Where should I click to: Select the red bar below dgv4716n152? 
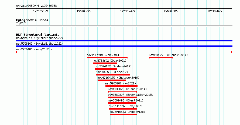coord(112,80)
